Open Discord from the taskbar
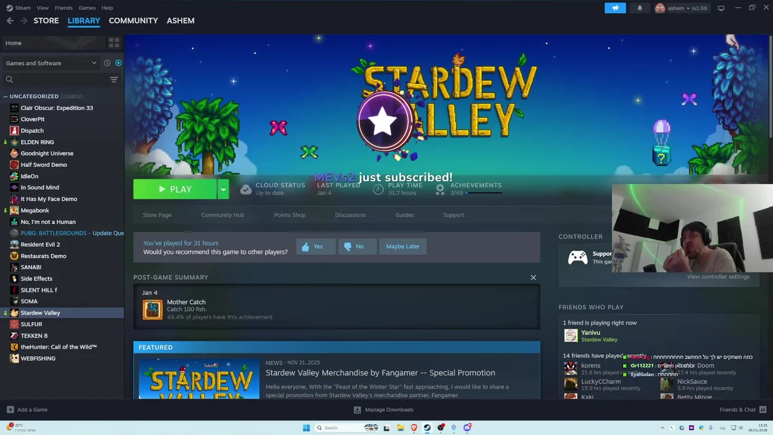The height and width of the screenshot is (435, 773). 467,428
